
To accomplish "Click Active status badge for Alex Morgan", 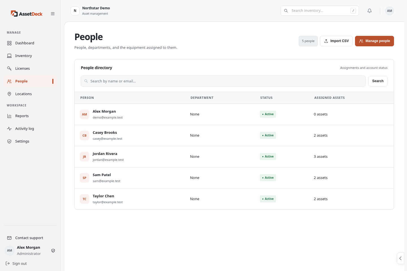I will click(x=268, y=114).
